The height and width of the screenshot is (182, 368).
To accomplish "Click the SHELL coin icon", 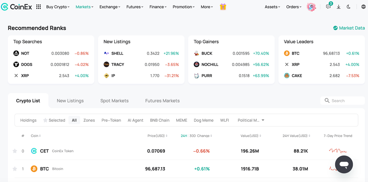I will pyautogui.click(x=106, y=53).
